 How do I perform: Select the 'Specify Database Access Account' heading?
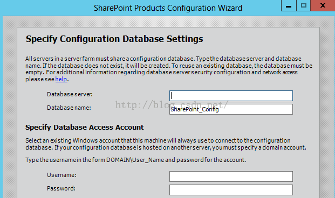85,127
